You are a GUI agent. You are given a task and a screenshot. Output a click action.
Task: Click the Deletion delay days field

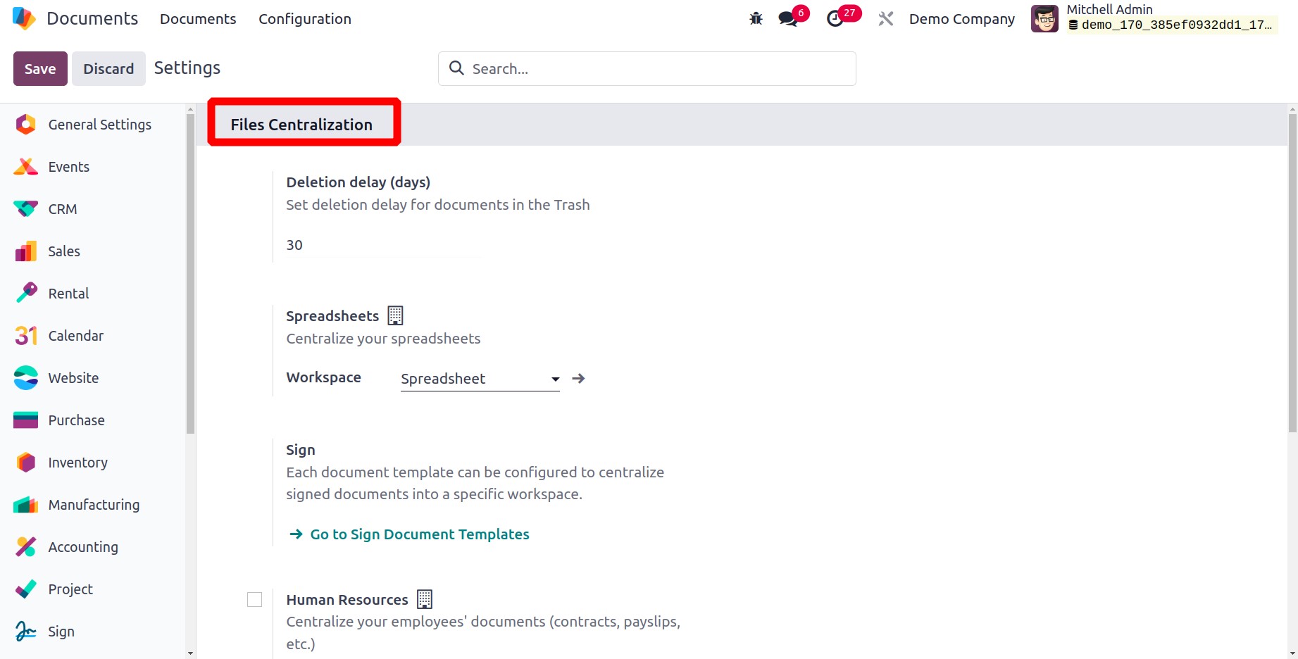pos(382,245)
